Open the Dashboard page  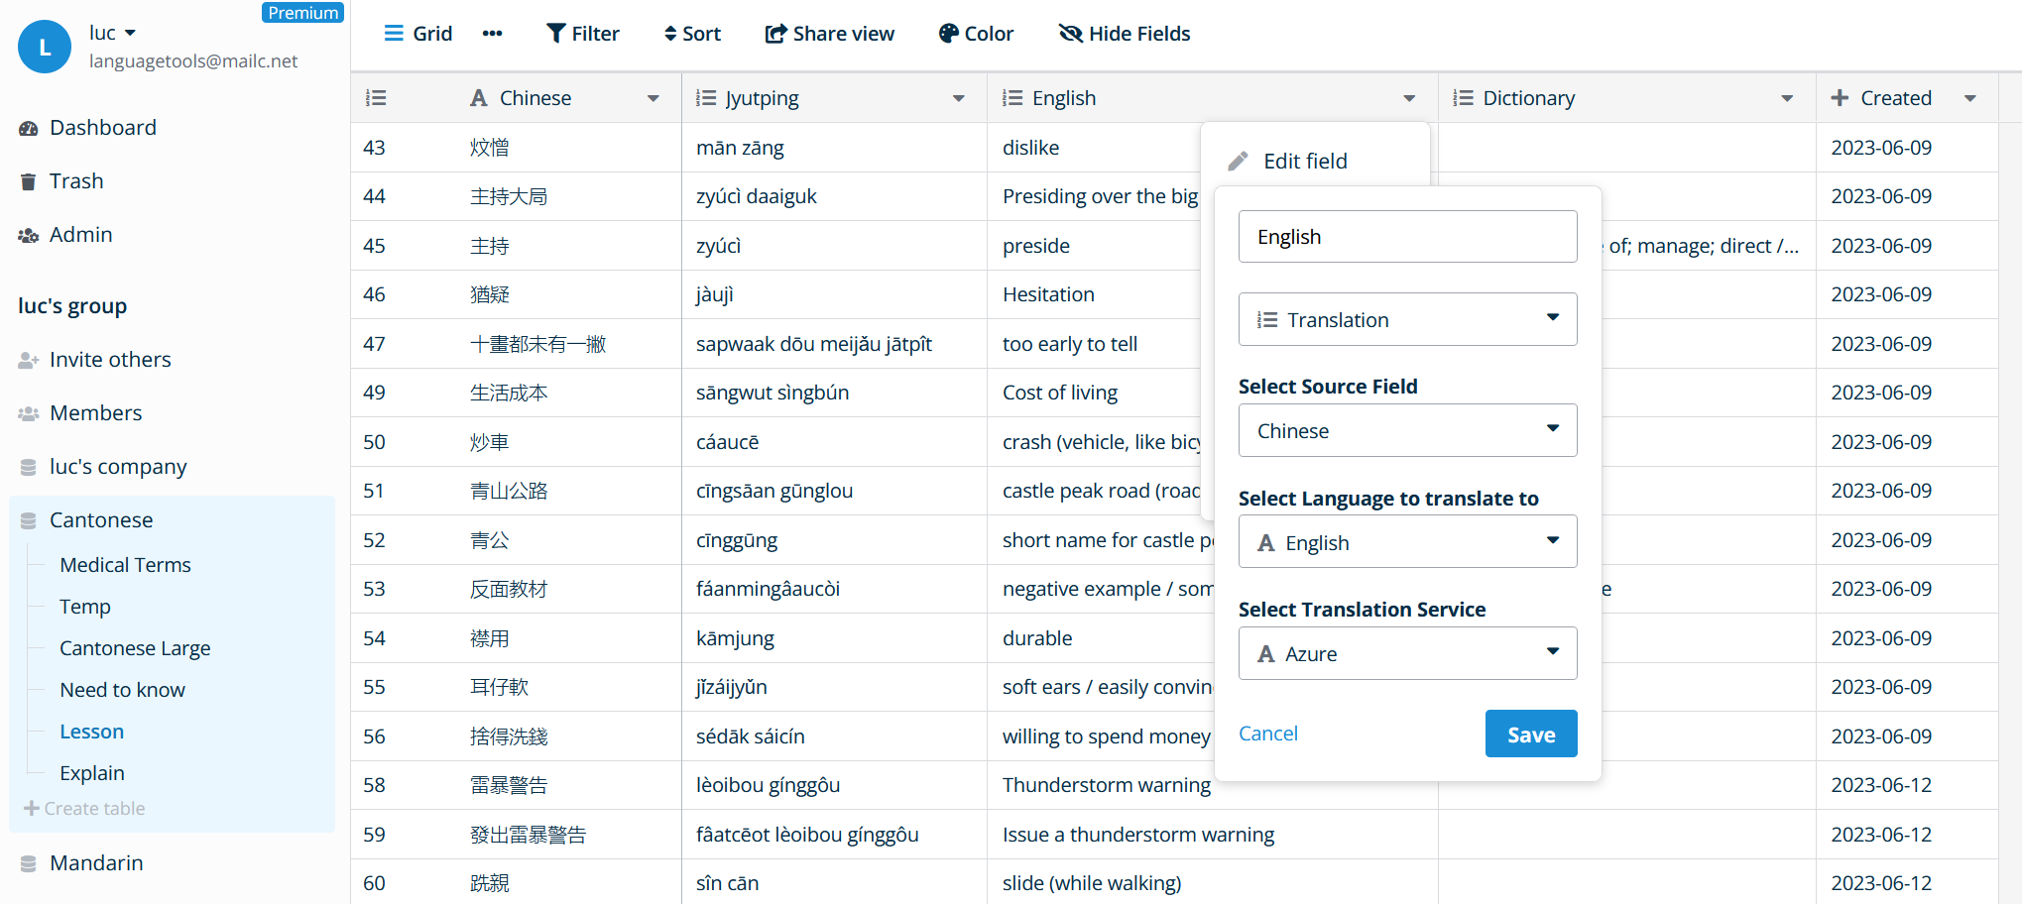tap(102, 128)
